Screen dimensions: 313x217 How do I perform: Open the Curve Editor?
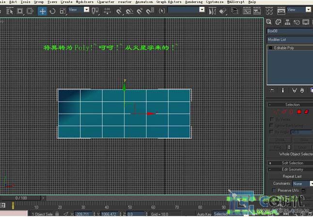[x=247, y=11]
